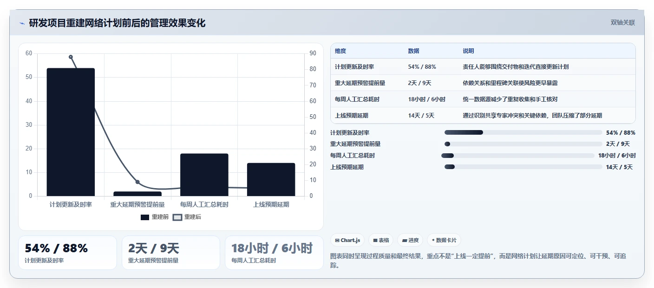Click the 每周人工汇总耗时 progress bar

[x=518, y=156]
